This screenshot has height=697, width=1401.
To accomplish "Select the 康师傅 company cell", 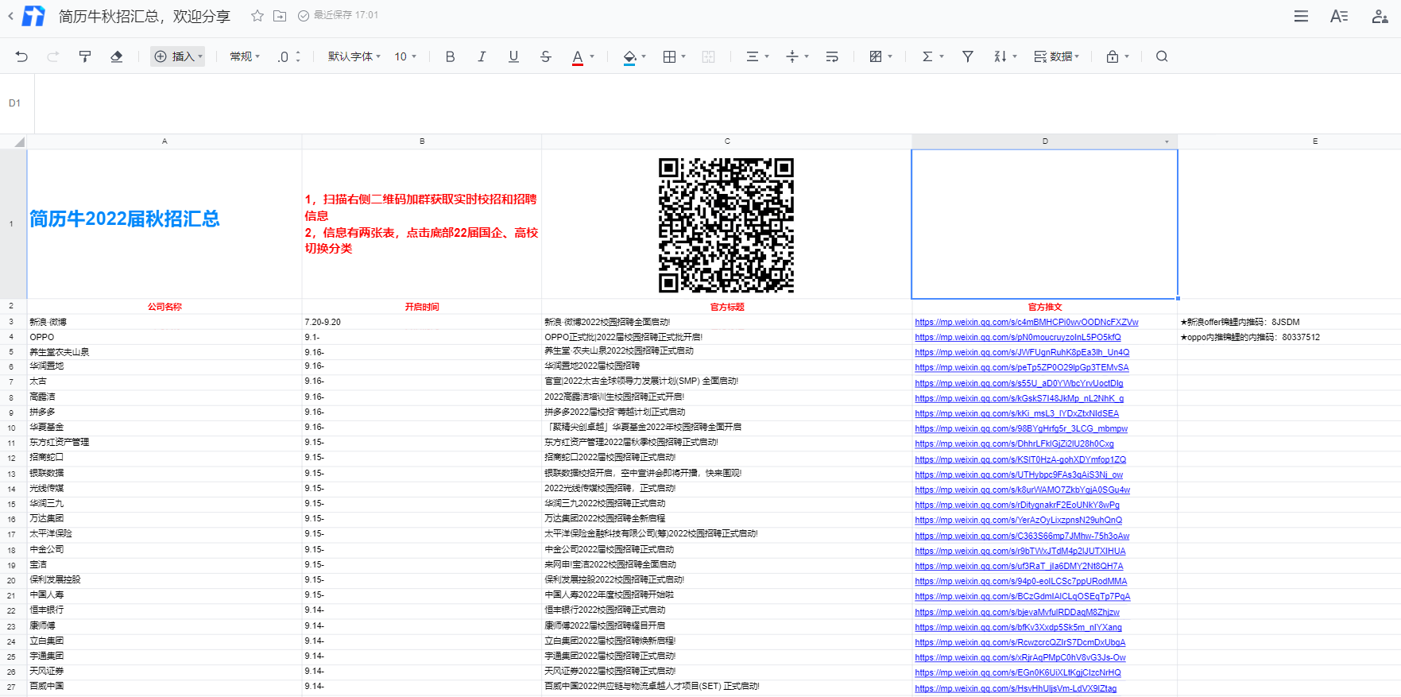I will [164, 625].
